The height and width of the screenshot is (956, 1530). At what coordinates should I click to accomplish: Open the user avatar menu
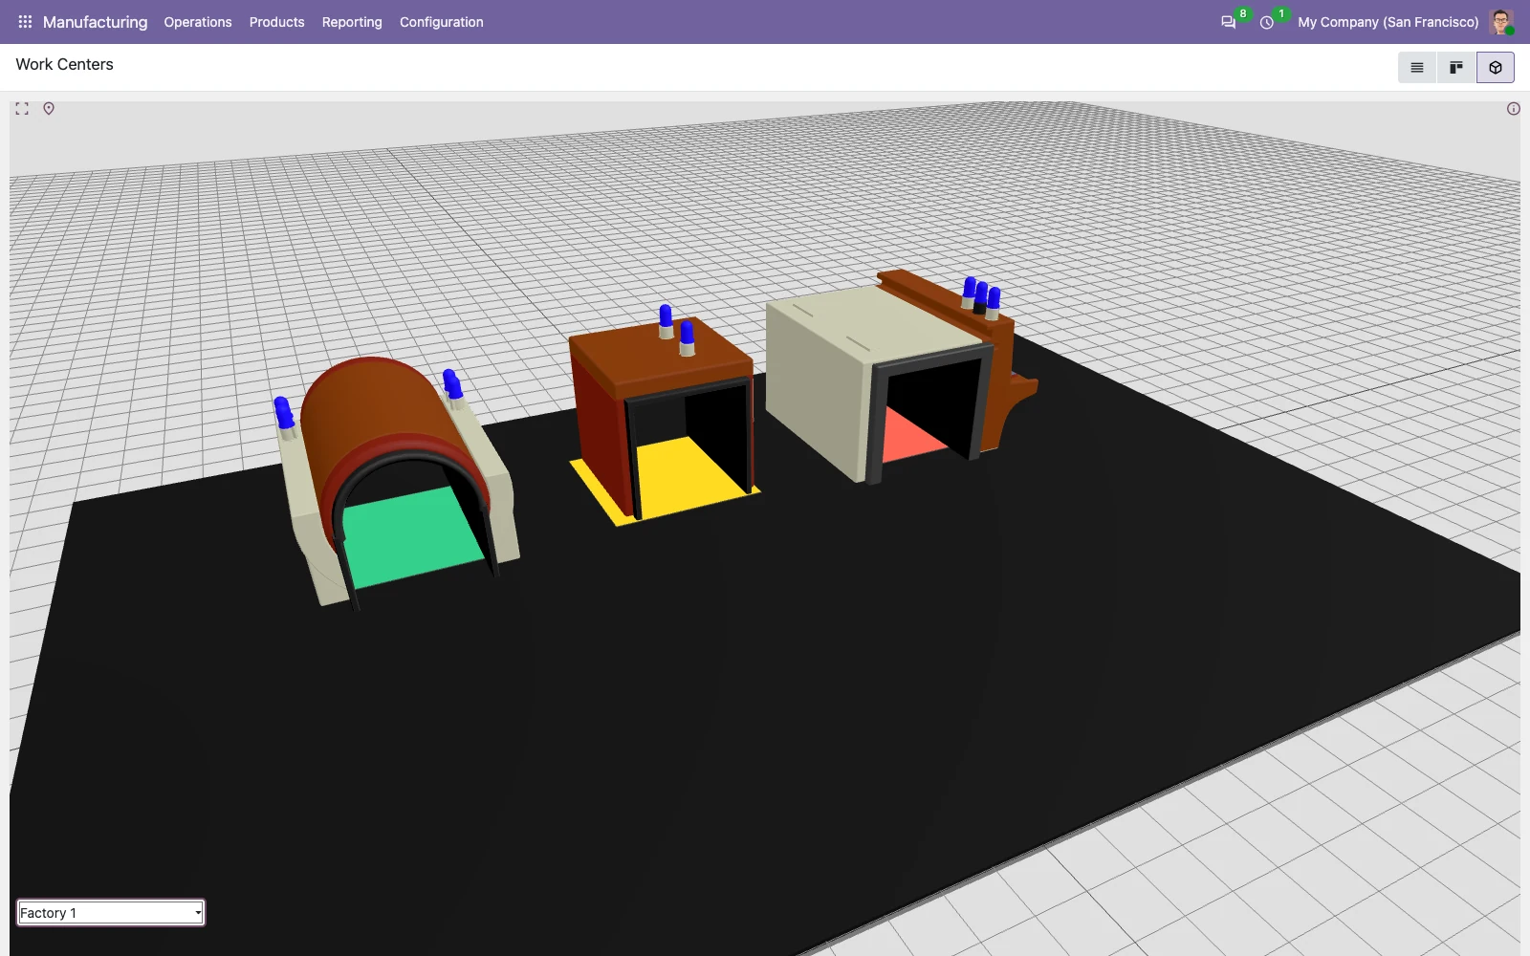tap(1501, 22)
